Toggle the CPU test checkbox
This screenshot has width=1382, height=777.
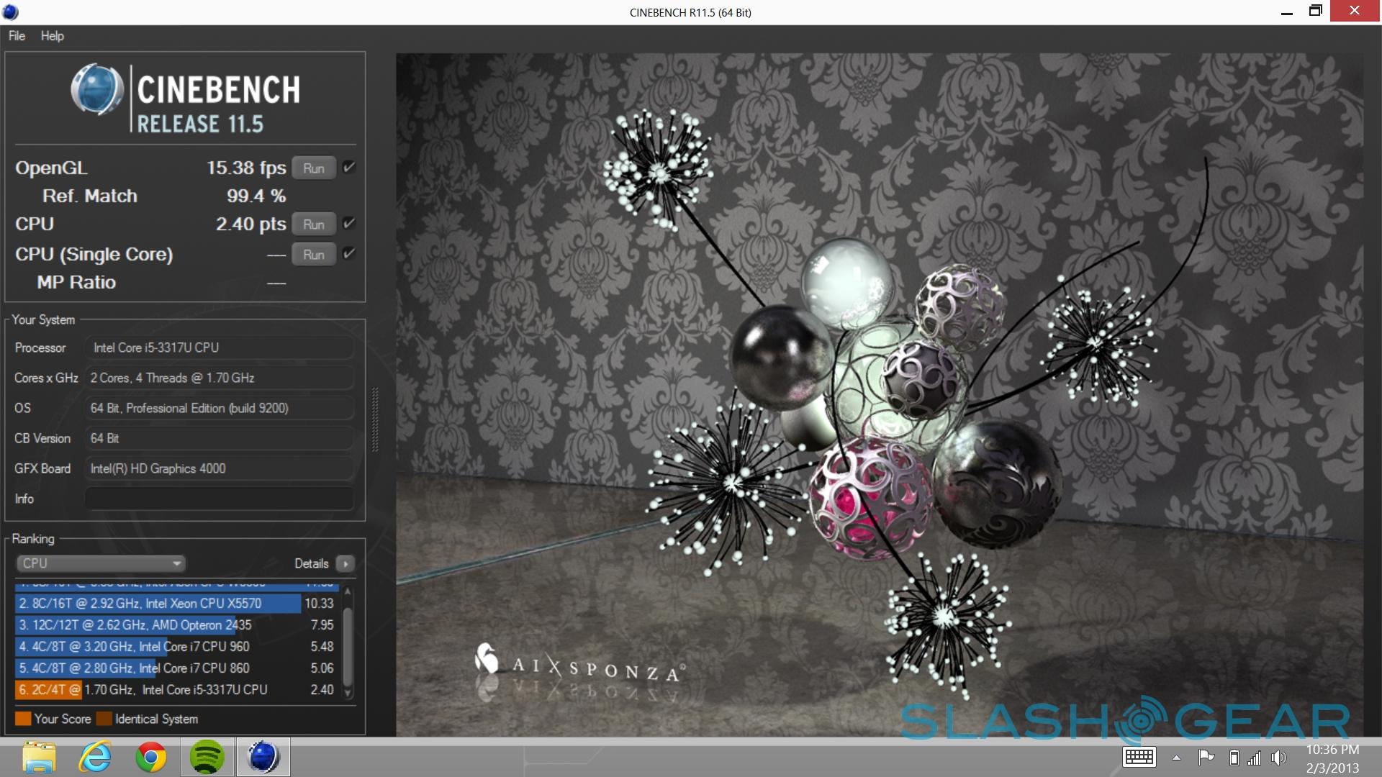[349, 224]
